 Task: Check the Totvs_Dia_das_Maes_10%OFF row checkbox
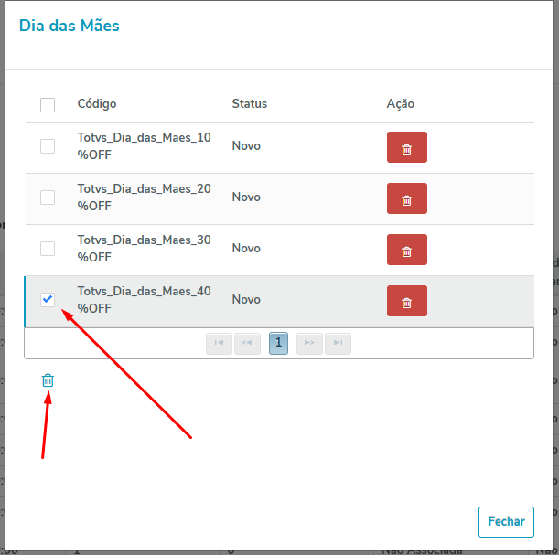(x=48, y=146)
